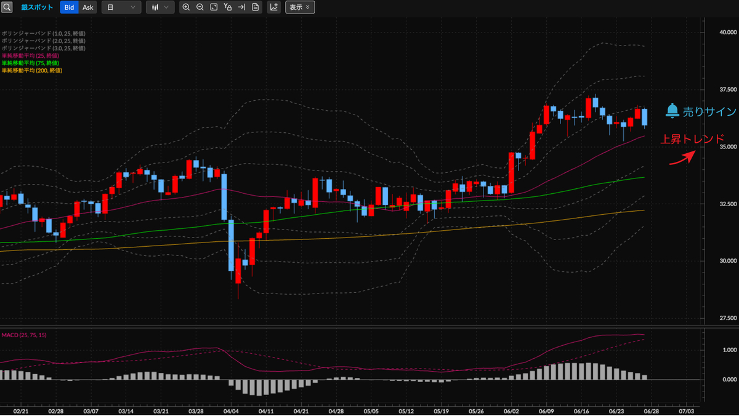The height and width of the screenshot is (416, 739).
Task: Click the 売りサイン bell annotation
Action: (x=701, y=111)
